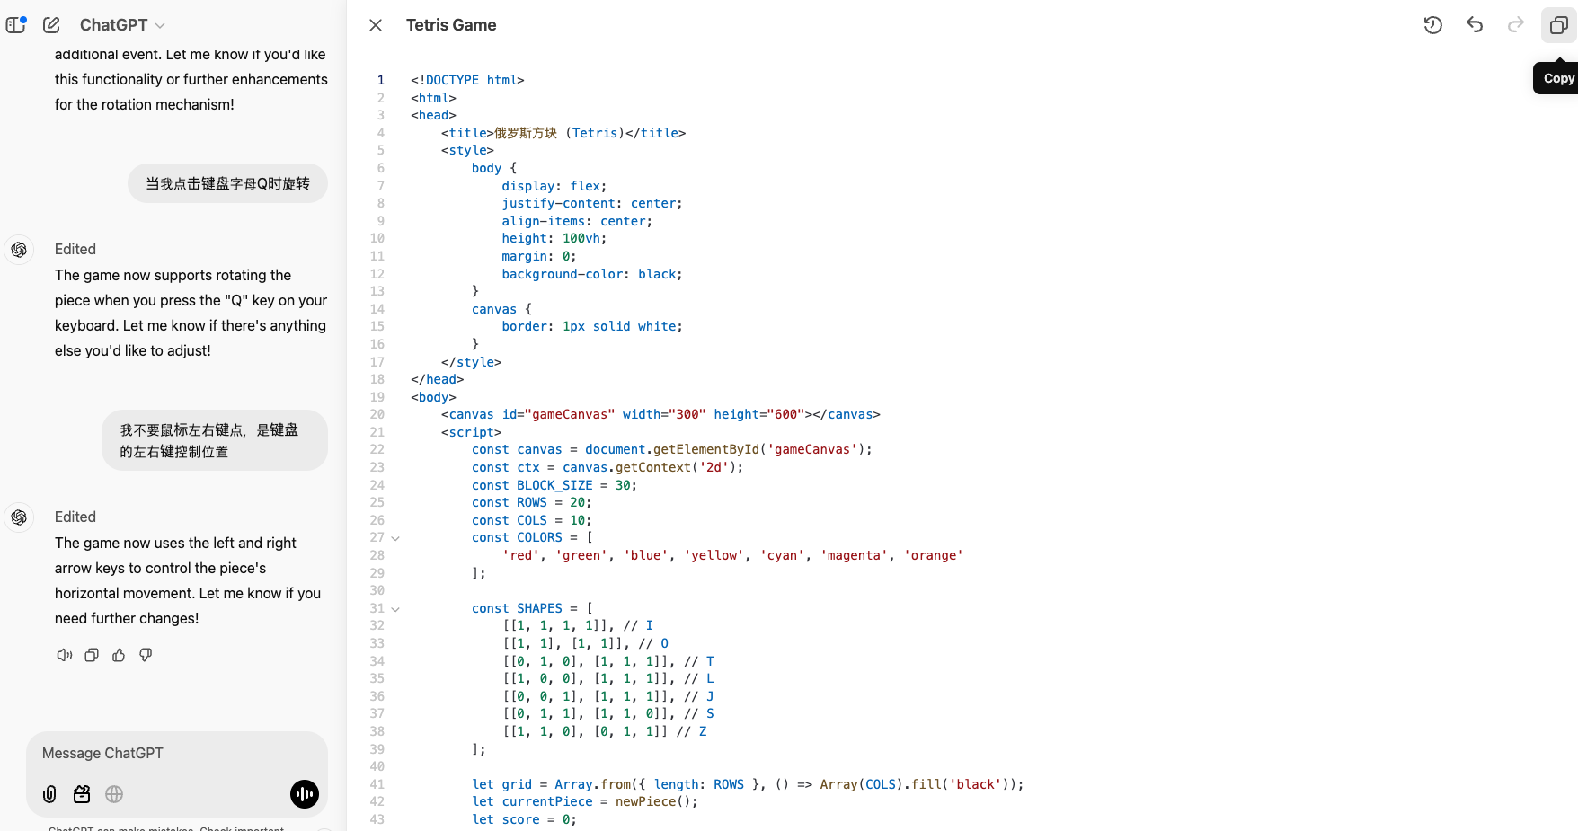Click the 'const ctx = canvas.getContext' line
Viewport: 1578px width, 831px height.
click(607, 467)
